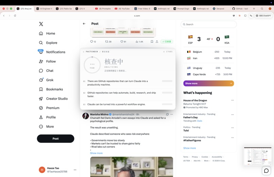
Task: Click the Haoze Tao avatar
Action: pyautogui.click(x=42, y=170)
